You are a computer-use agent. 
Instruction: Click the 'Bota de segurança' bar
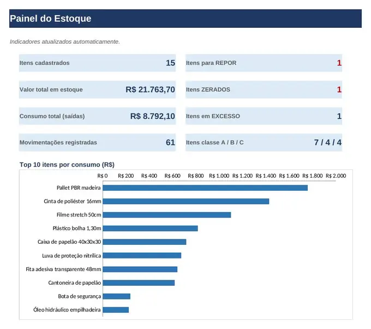(x=116, y=296)
